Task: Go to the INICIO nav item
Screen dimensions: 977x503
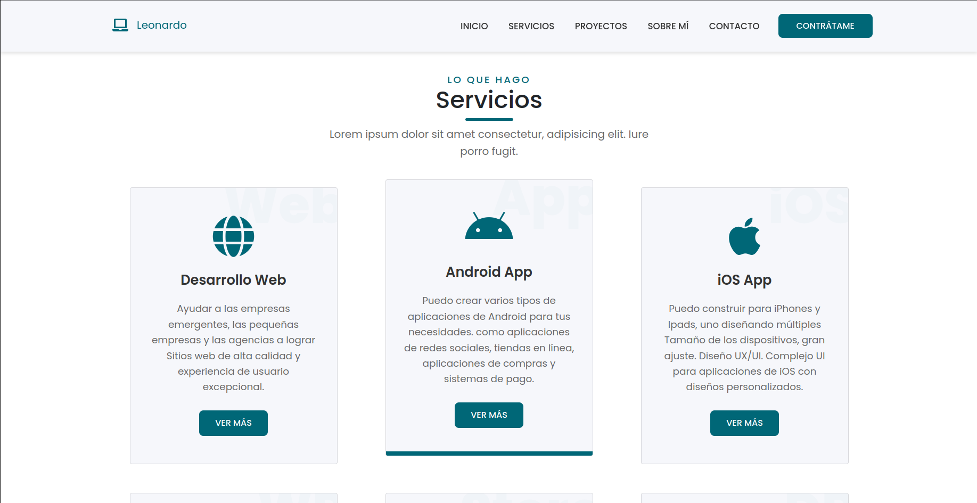Action: (474, 26)
